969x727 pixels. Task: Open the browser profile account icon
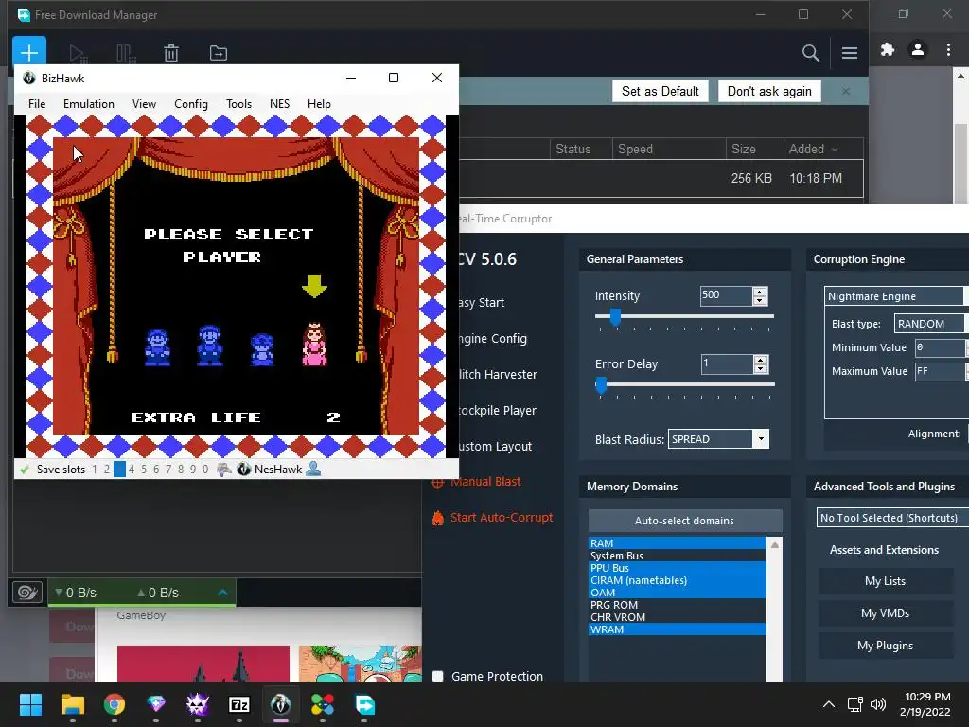[x=918, y=49]
